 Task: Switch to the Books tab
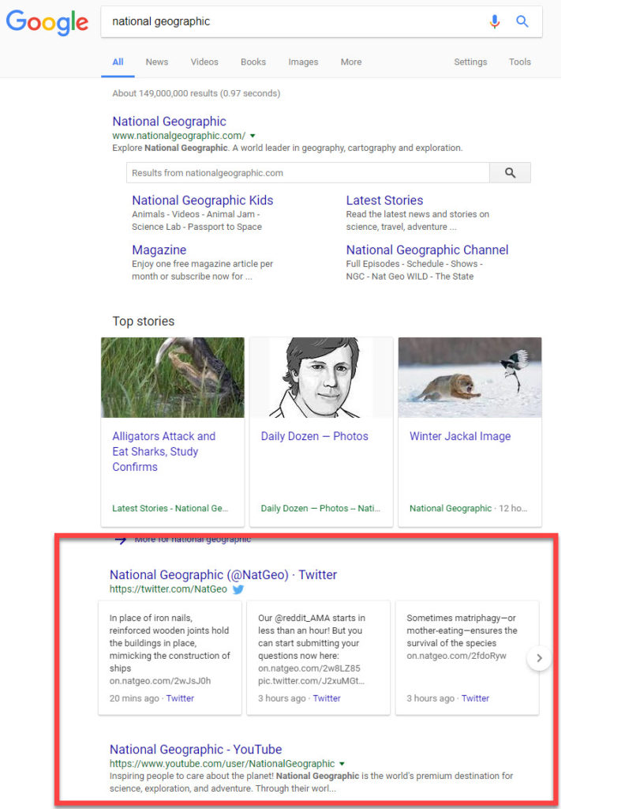(253, 62)
